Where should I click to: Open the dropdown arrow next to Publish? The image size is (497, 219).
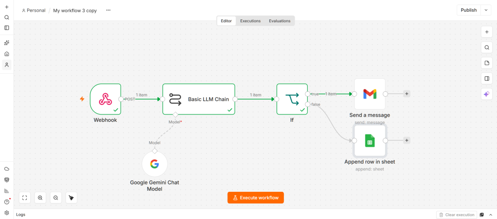(486, 10)
